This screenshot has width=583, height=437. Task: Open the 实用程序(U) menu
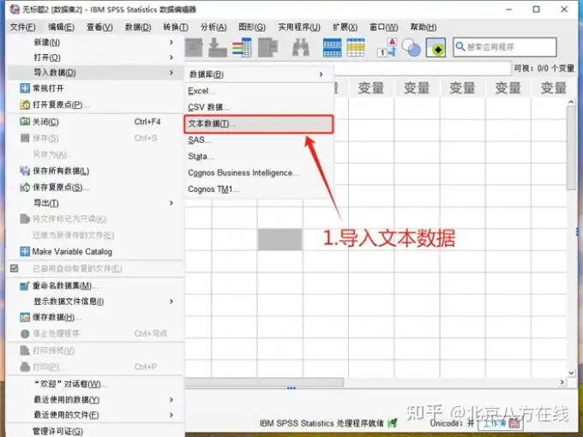click(x=299, y=27)
